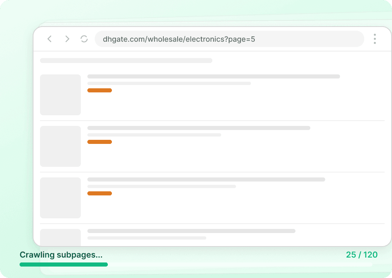Select the third product thumbnail placeholder
392x278 pixels.
pos(60,197)
